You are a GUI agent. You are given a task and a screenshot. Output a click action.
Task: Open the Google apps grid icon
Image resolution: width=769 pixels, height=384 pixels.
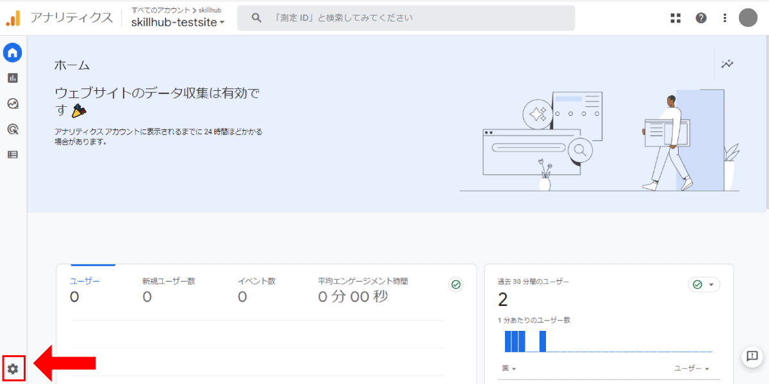[x=675, y=18]
